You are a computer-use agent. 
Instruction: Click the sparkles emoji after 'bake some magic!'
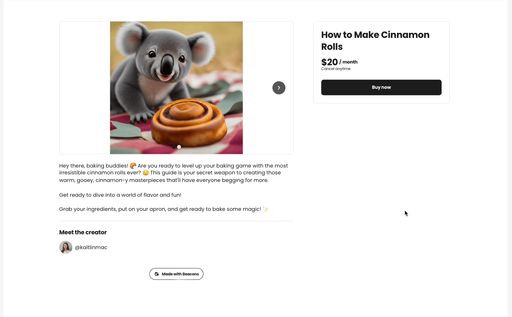point(266,209)
